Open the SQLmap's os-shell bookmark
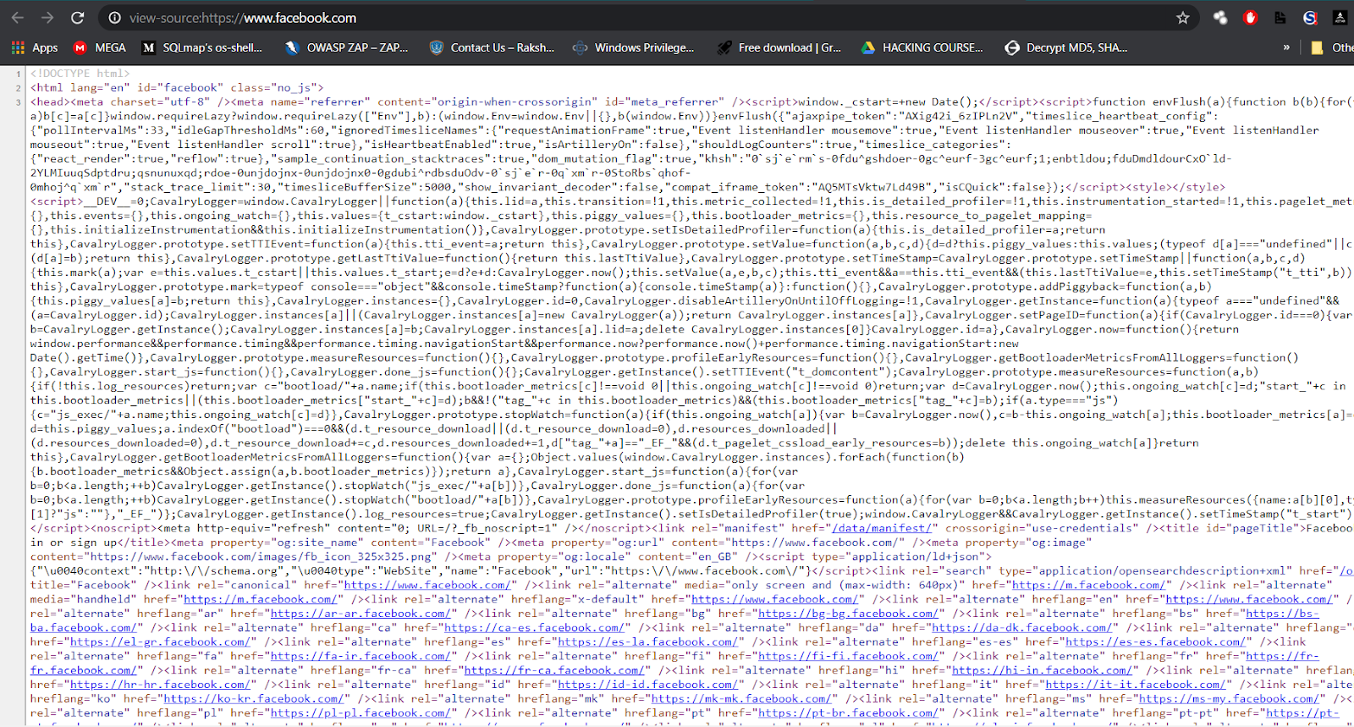This screenshot has width=1354, height=727. (202, 48)
